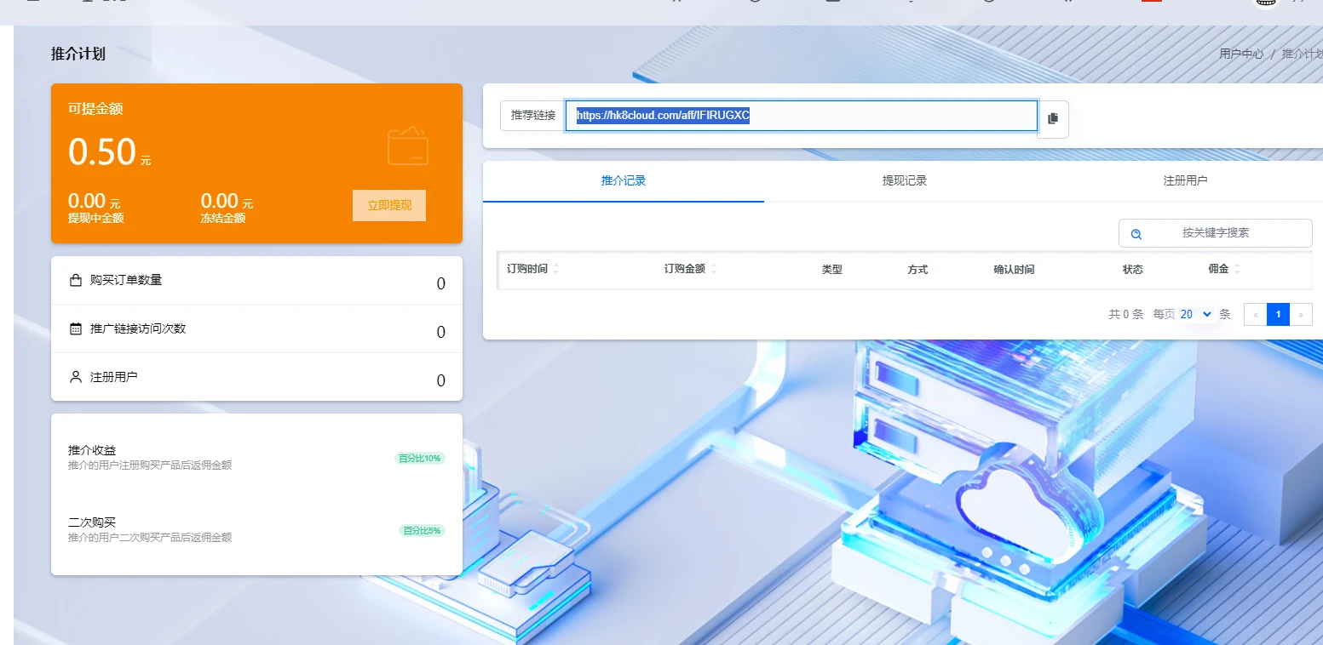
Task: Sort the table by 订购时间 using its arrows
Action: (556, 269)
